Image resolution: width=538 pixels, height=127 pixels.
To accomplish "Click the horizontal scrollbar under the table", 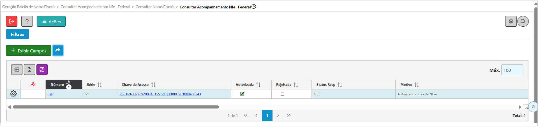I will 116,107.
